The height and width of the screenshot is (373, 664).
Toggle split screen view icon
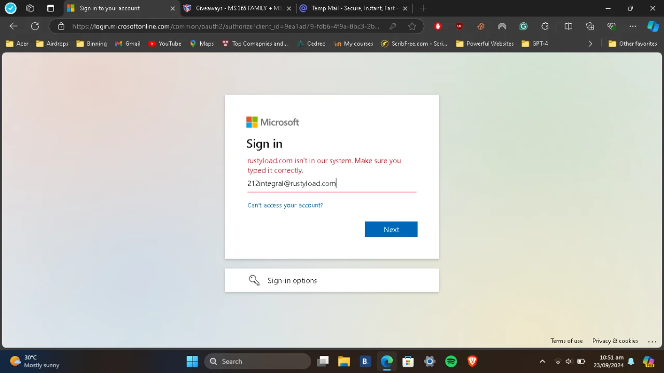569,26
